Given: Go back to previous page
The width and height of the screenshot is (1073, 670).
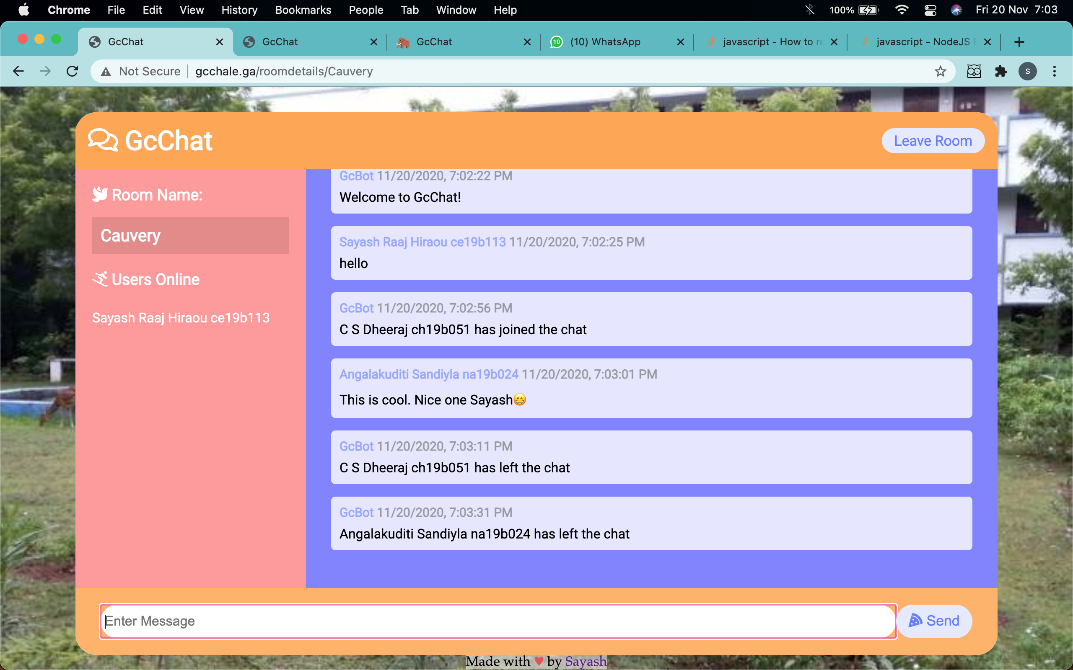Looking at the screenshot, I should (x=18, y=71).
